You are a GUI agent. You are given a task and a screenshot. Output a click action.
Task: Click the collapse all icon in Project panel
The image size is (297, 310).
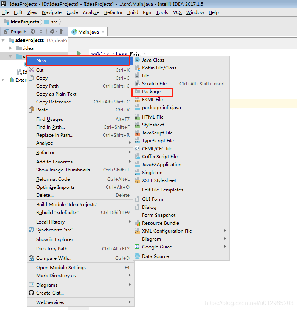(x=41, y=31)
